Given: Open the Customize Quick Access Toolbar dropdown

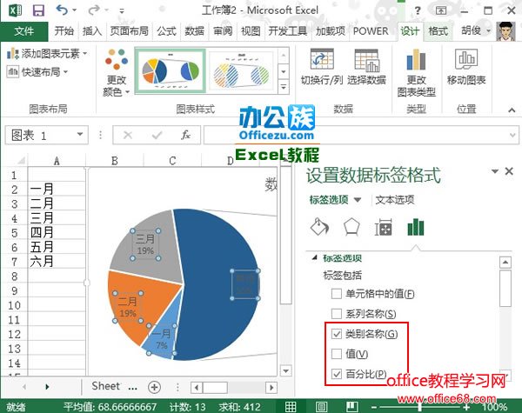Looking at the screenshot, I should pyautogui.click(x=122, y=11).
